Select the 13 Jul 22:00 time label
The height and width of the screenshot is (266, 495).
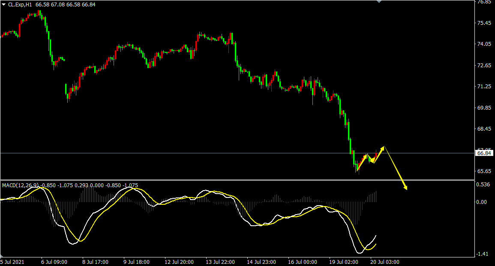(x=220, y=262)
